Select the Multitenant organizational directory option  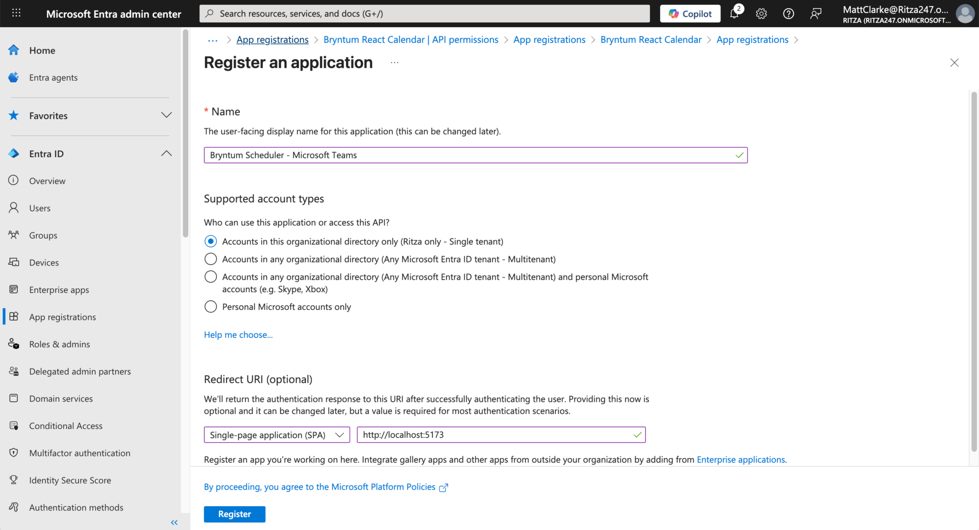click(211, 259)
